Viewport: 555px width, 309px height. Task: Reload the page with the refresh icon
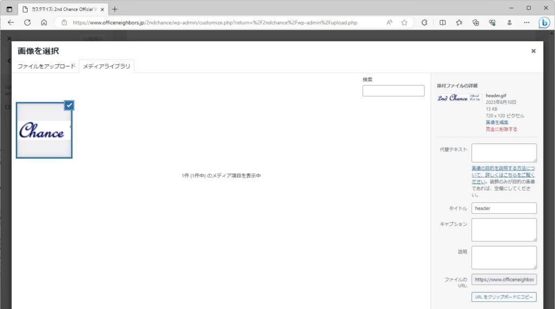(27, 23)
